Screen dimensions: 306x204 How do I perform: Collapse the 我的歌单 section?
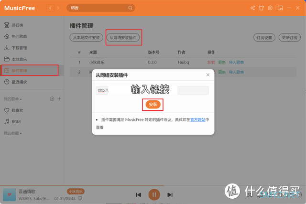13,99
